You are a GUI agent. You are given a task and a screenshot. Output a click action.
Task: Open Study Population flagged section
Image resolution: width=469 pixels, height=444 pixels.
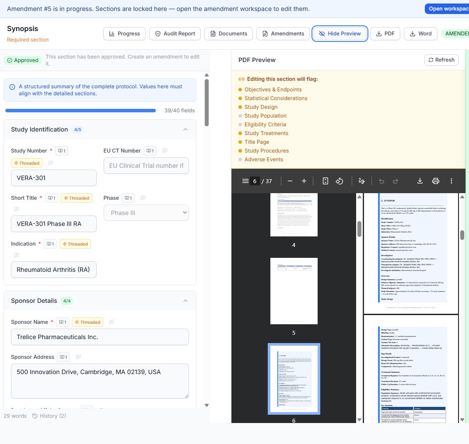coord(265,116)
